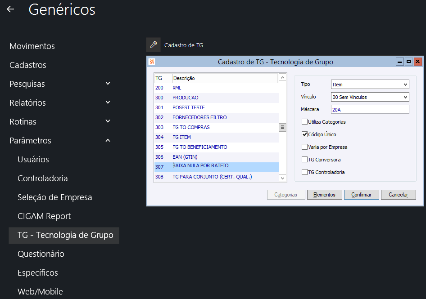Click the wrench icon for Cadastro de TG
This screenshot has height=299, width=426.
pyautogui.click(x=153, y=45)
